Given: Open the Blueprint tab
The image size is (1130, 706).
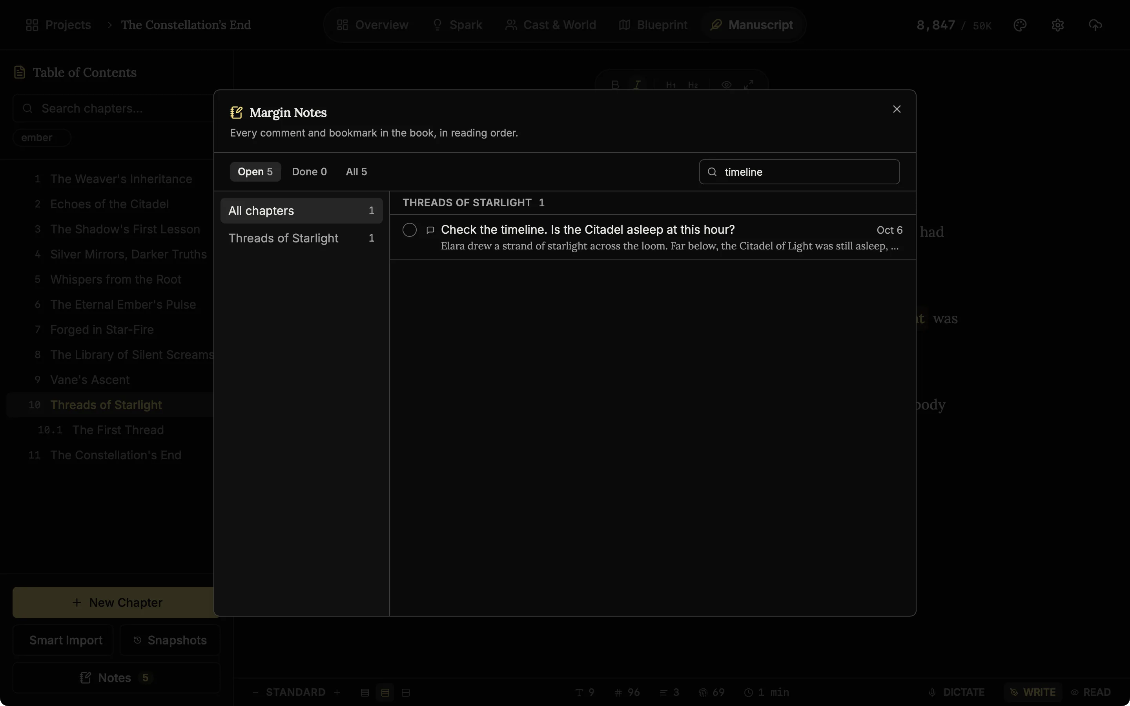Looking at the screenshot, I should tap(653, 25).
